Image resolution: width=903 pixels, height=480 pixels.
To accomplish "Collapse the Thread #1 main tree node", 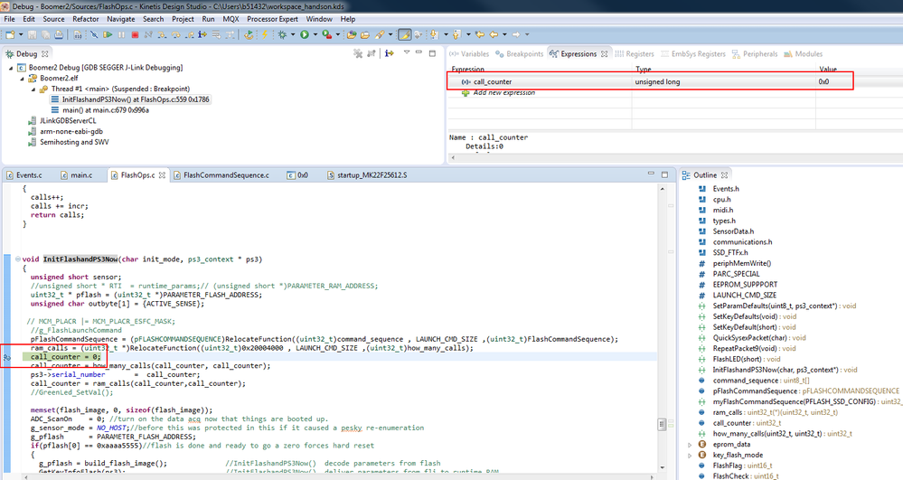I will pos(33,89).
